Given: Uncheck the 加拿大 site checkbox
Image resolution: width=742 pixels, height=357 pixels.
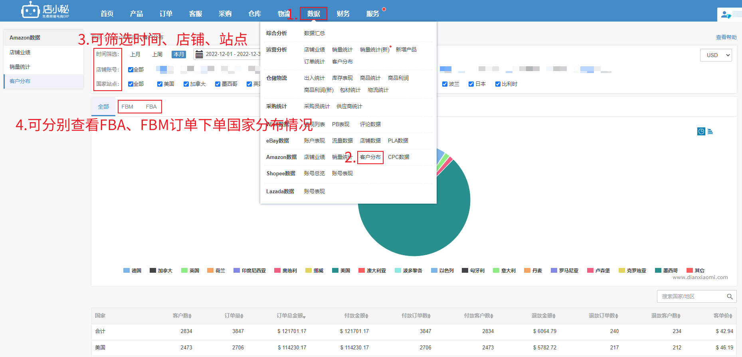Looking at the screenshot, I should tap(186, 84).
